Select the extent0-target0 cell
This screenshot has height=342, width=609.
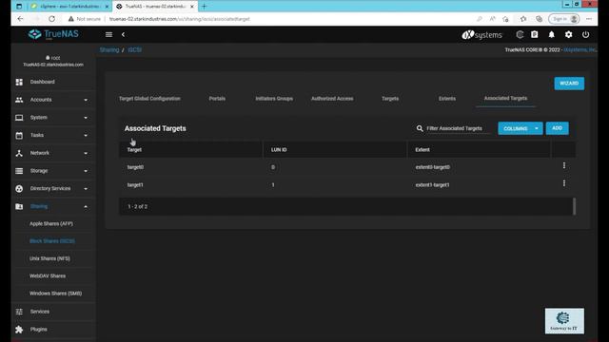tap(432, 167)
